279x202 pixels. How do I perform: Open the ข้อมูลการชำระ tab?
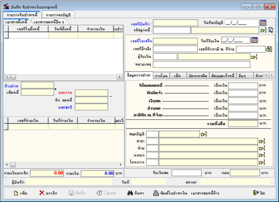(139, 75)
